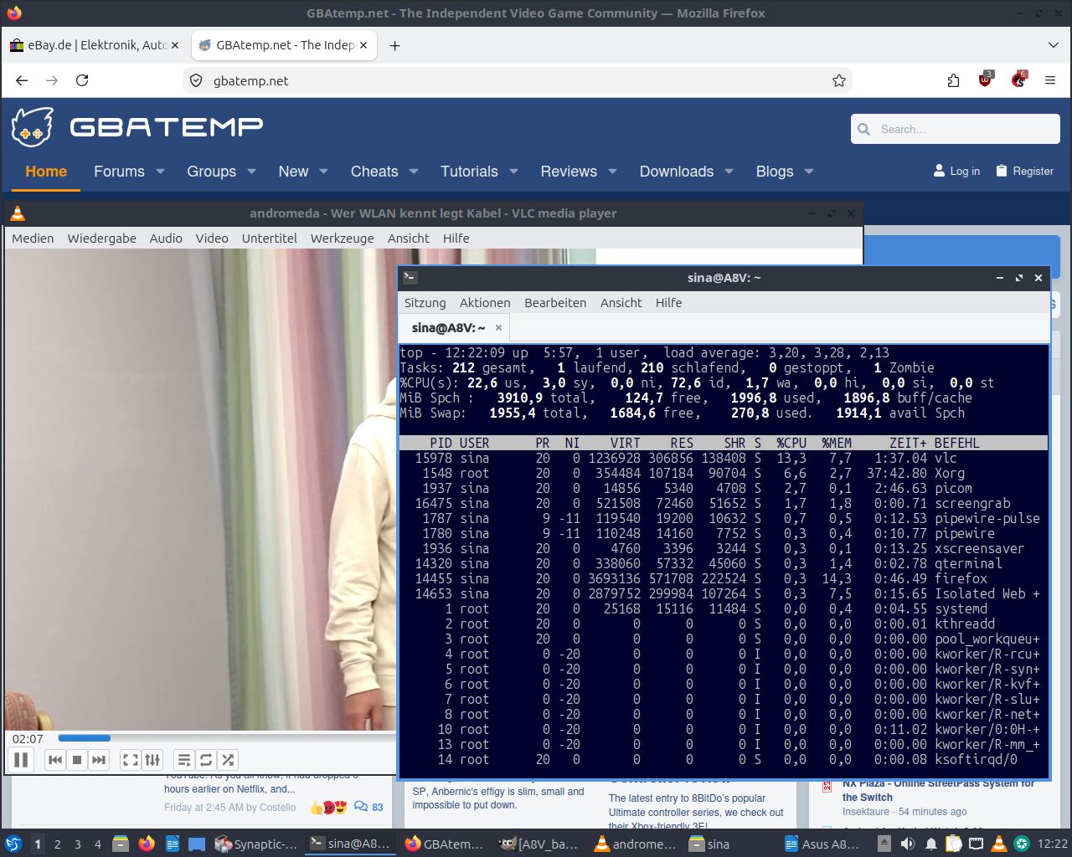Open a new Firefox tab

point(394,45)
